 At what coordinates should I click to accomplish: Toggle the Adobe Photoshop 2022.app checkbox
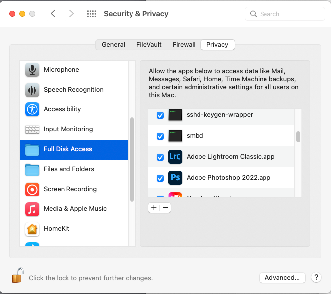coord(160,178)
